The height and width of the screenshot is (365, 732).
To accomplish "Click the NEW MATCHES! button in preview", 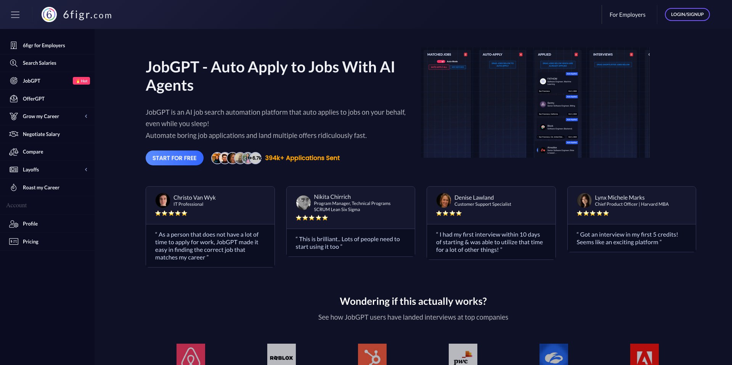I will (458, 67).
